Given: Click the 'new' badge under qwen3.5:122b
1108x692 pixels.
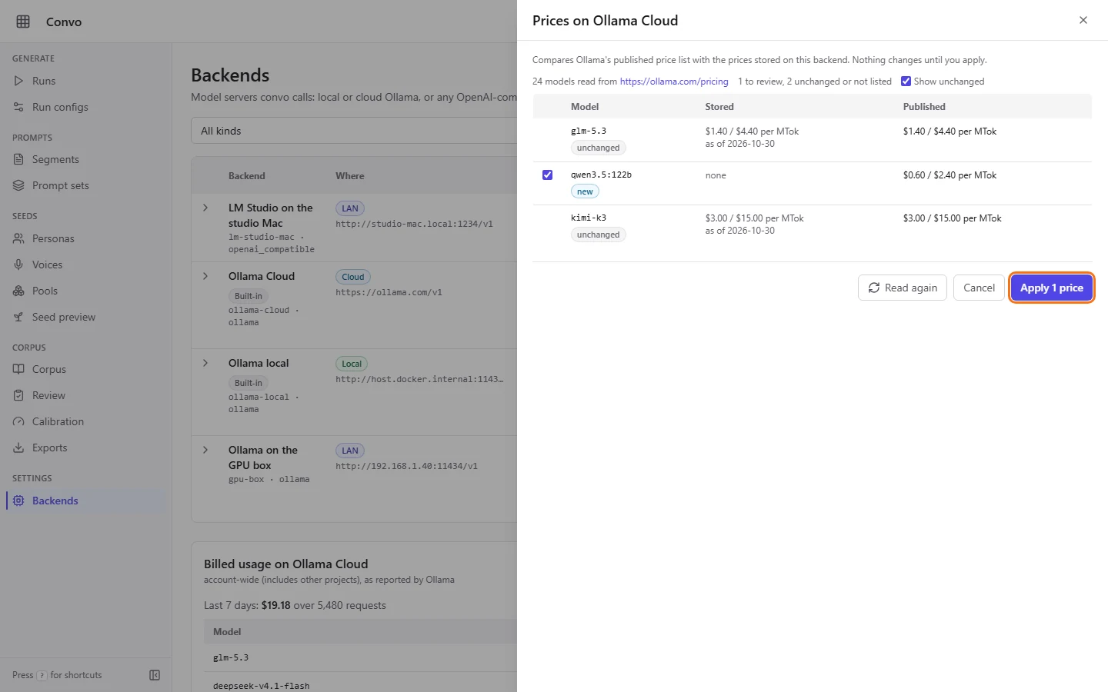Looking at the screenshot, I should coord(585,191).
